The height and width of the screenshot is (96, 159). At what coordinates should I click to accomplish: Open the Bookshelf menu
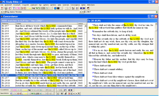coord(8,5)
